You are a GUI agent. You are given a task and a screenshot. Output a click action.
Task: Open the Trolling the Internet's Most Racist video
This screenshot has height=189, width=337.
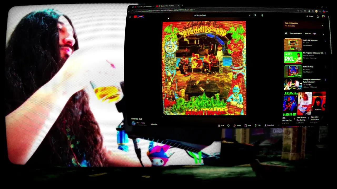coord(293,84)
